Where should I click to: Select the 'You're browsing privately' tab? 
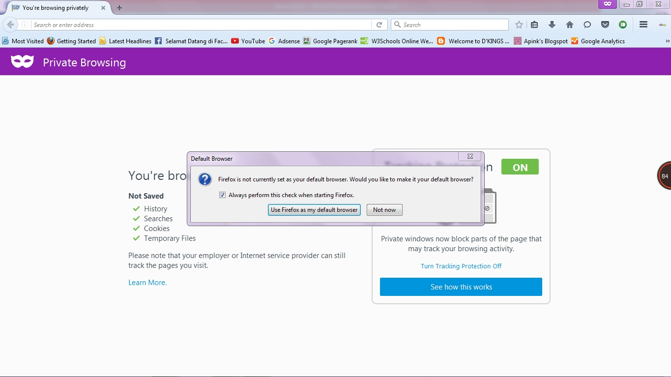[57, 8]
